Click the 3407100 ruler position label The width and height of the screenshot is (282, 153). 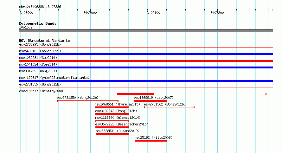(153, 13)
